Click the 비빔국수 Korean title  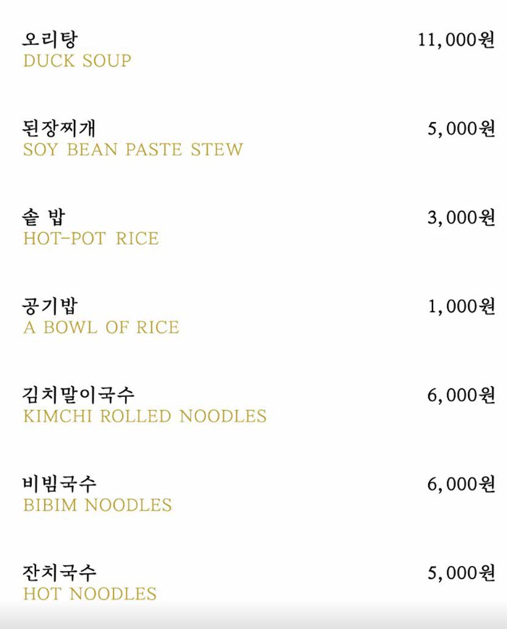(59, 484)
